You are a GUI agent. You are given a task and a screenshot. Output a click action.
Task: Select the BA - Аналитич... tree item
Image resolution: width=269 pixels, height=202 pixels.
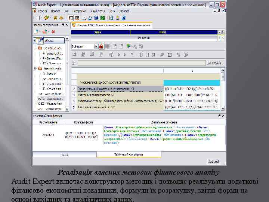pos(53,79)
